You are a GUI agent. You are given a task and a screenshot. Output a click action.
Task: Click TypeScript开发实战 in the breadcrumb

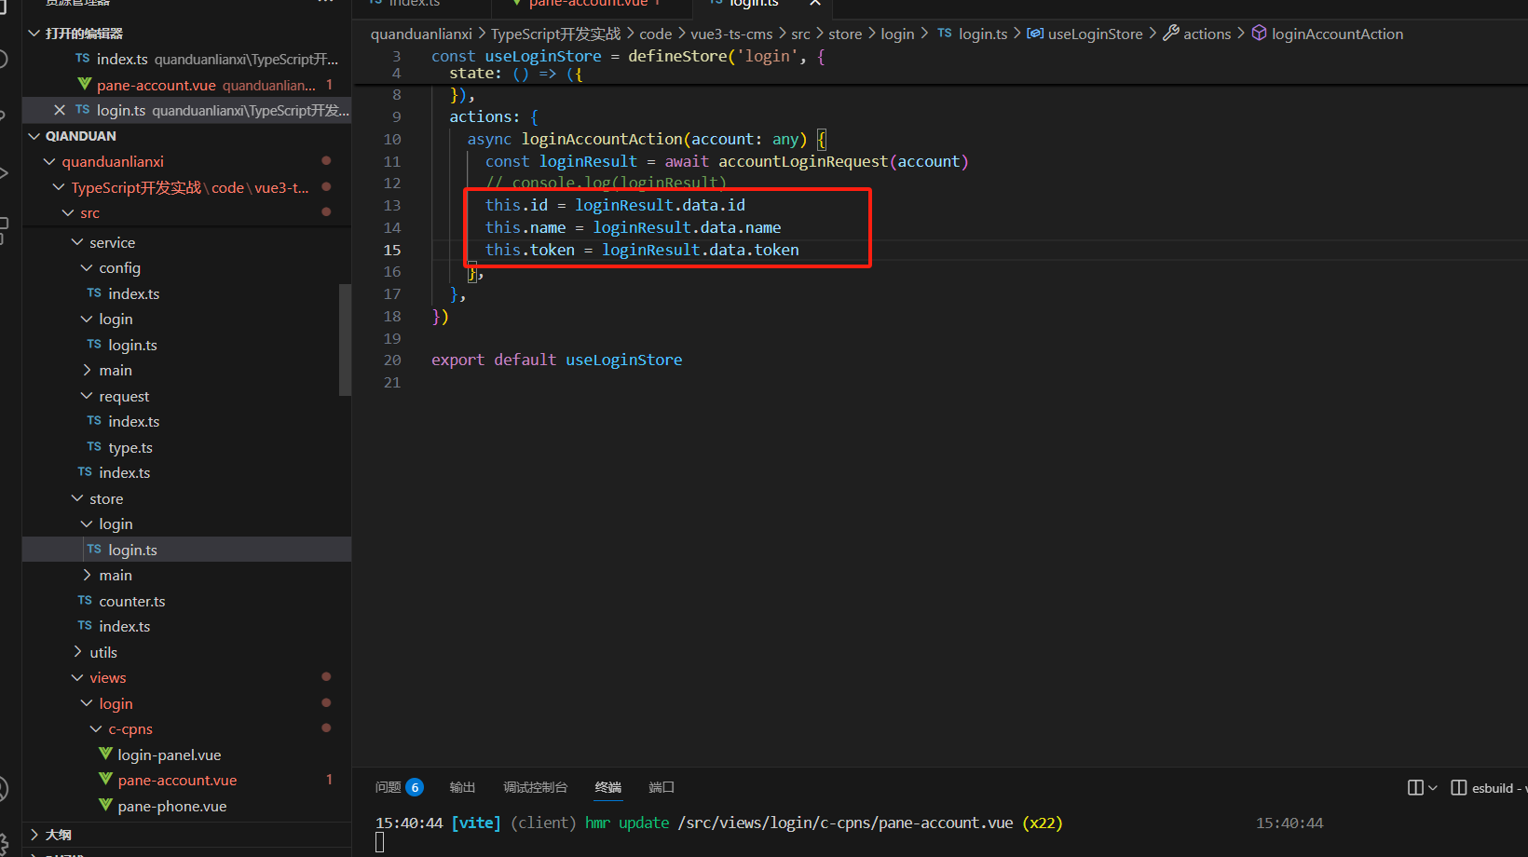coord(555,34)
